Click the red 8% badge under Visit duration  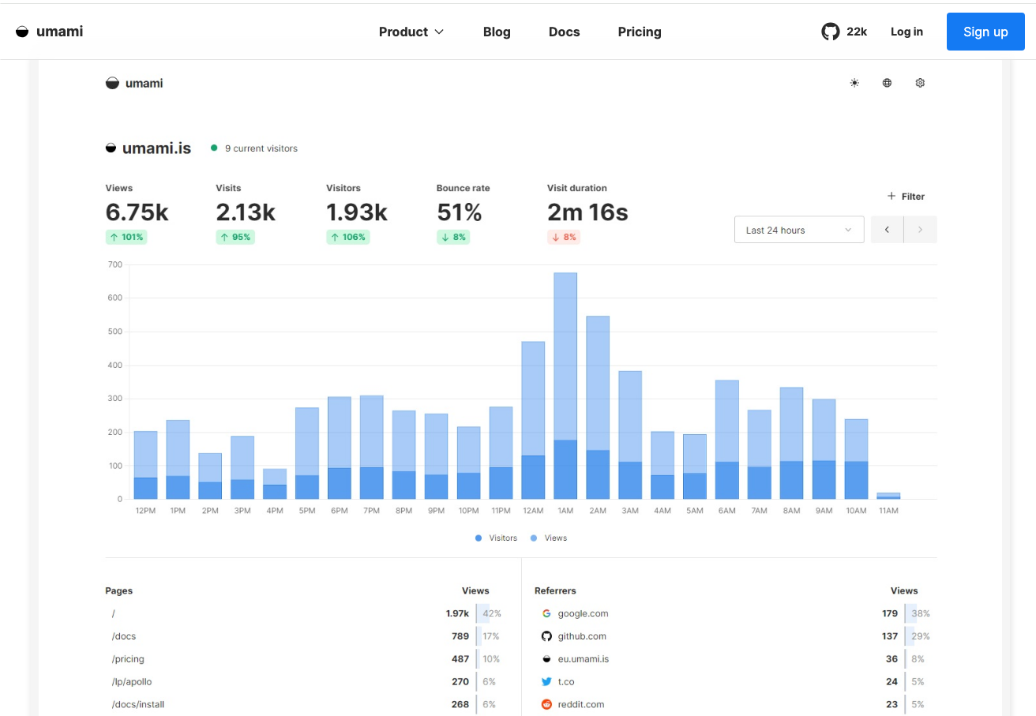point(564,237)
